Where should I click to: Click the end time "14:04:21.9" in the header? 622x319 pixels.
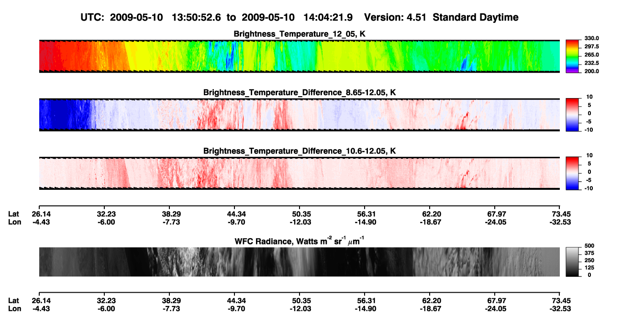point(328,18)
